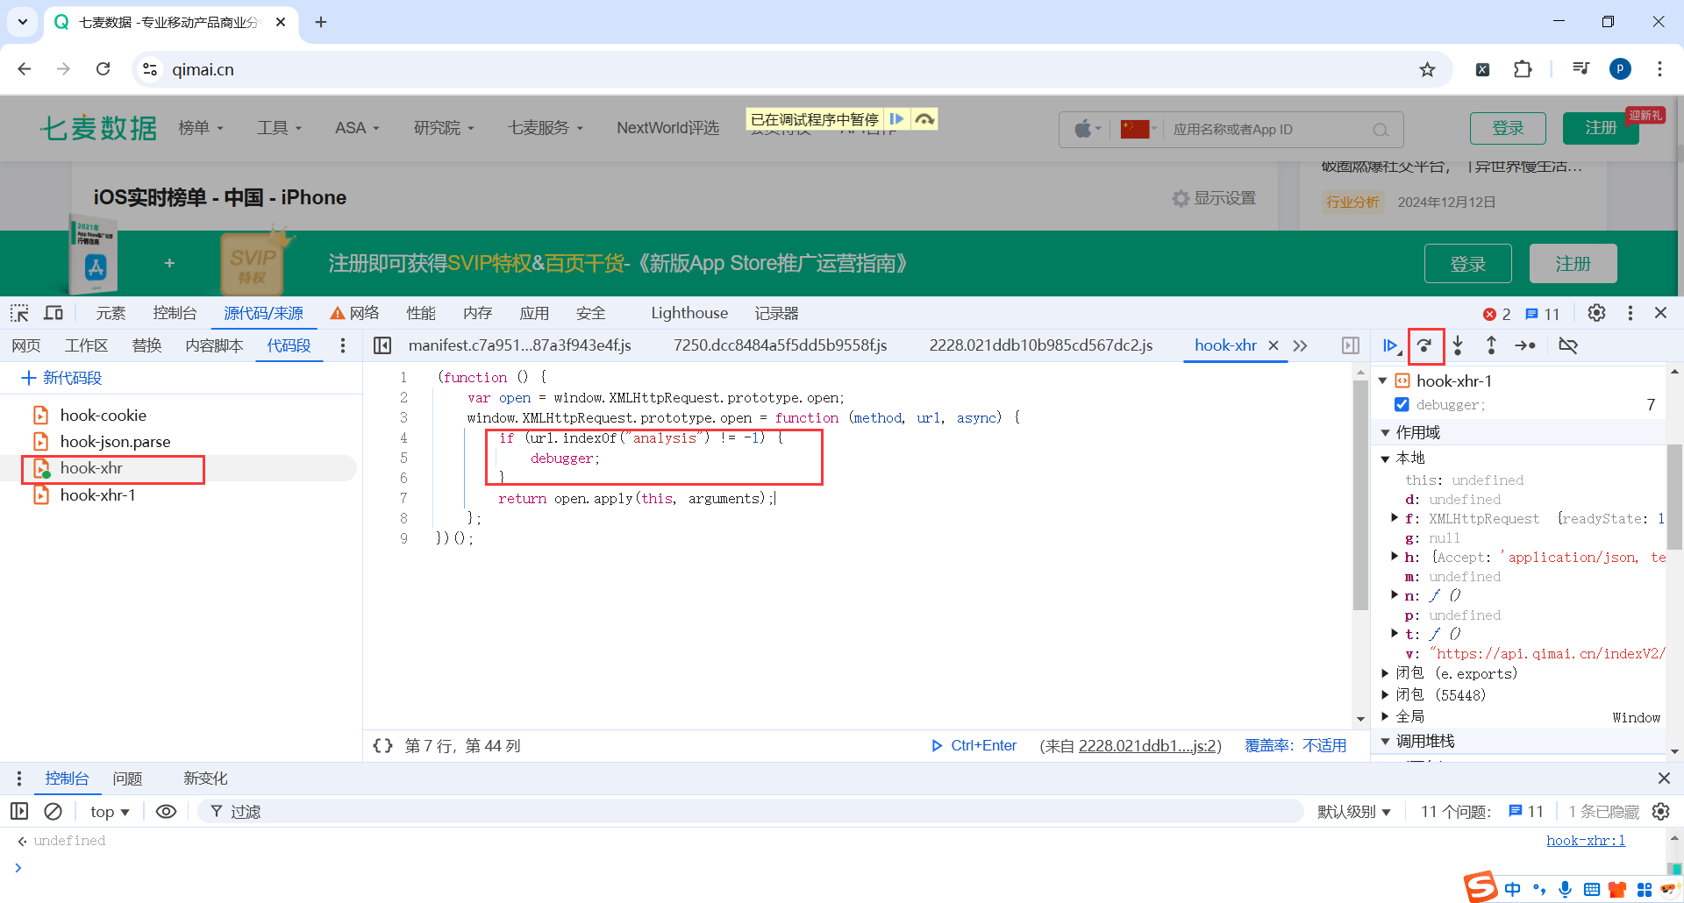Select the hook-xhr-1 snippet
Screen dimensions: 1684x903
tap(97, 495)
